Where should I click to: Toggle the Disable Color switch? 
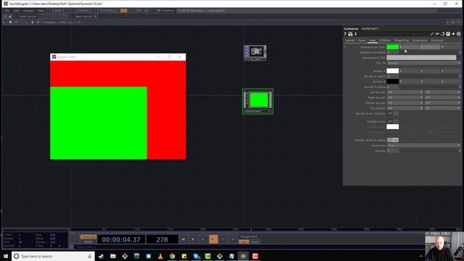click(393, 121)
